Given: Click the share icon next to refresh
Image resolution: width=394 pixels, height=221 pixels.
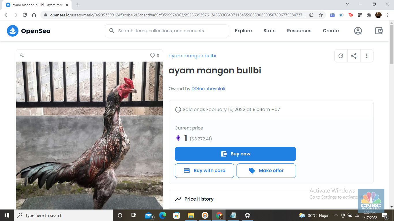Looking at the screenshot, I should [354, 56].
